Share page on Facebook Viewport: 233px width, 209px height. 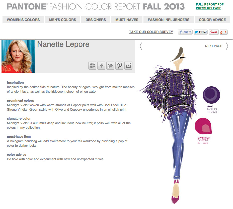click(185, 32)
